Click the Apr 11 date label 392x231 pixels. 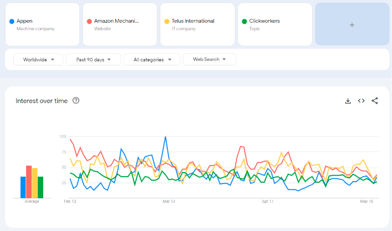[x=267, y=201]
